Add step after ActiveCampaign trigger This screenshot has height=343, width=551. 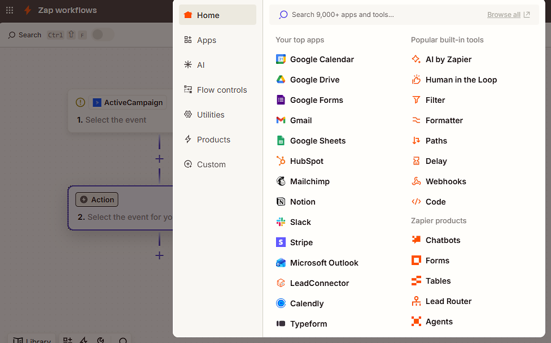click(x=159, y=159)
